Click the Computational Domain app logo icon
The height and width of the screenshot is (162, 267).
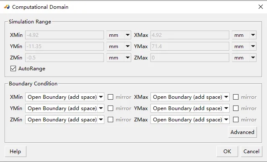[7, 7]
